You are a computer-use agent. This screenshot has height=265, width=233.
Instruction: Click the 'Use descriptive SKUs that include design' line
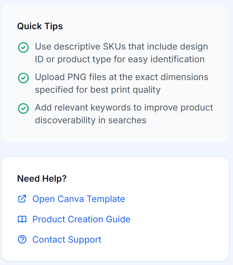tap(121, 47)
